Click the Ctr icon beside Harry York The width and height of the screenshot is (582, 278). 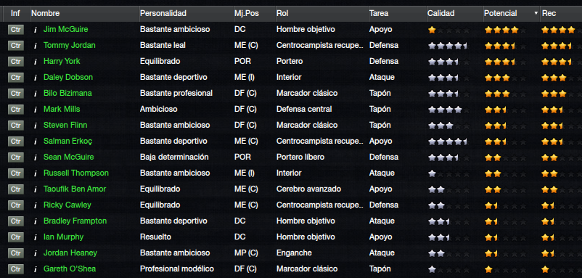coord(15,62)
